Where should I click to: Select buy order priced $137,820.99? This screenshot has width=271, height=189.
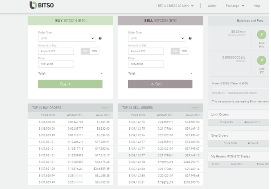click(70, 176)
